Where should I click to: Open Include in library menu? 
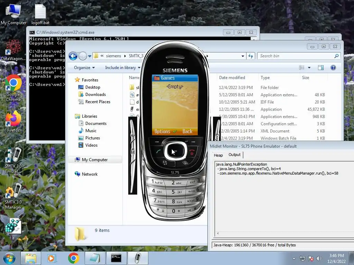[x=123, y=68]
